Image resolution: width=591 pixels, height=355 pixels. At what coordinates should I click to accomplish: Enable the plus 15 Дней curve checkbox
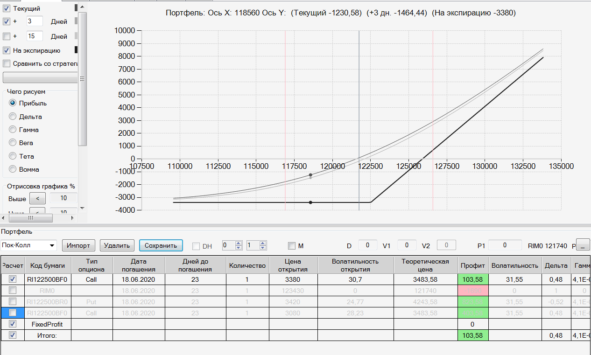point(7,36)
